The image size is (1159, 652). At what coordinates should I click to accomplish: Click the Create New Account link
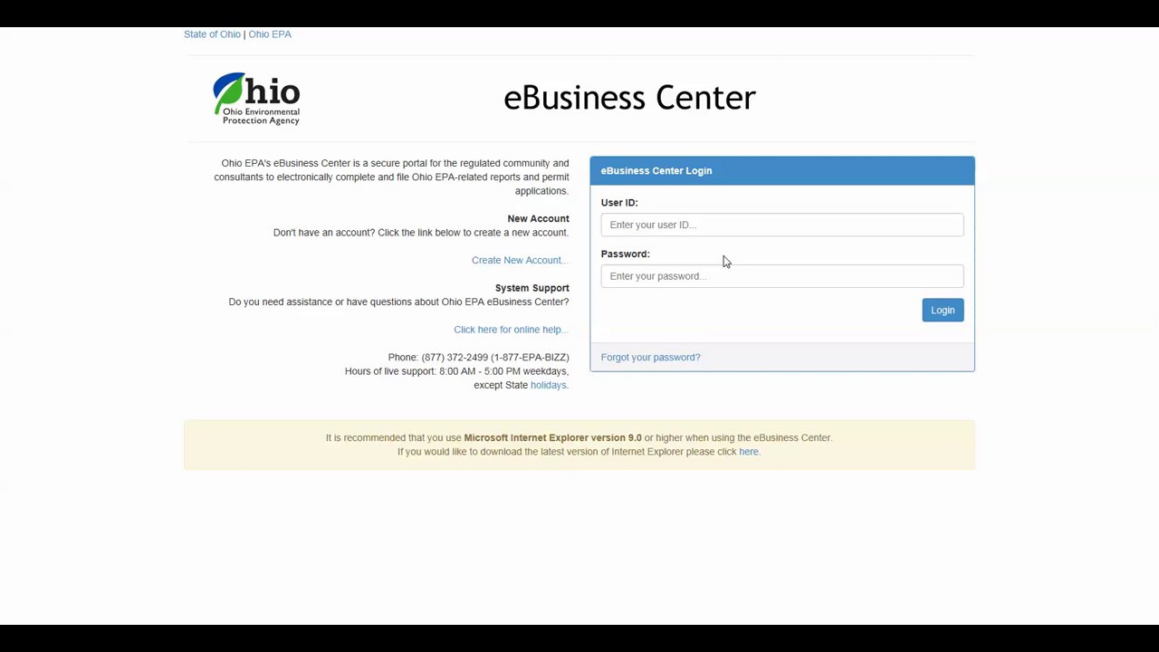coord(519,261)
